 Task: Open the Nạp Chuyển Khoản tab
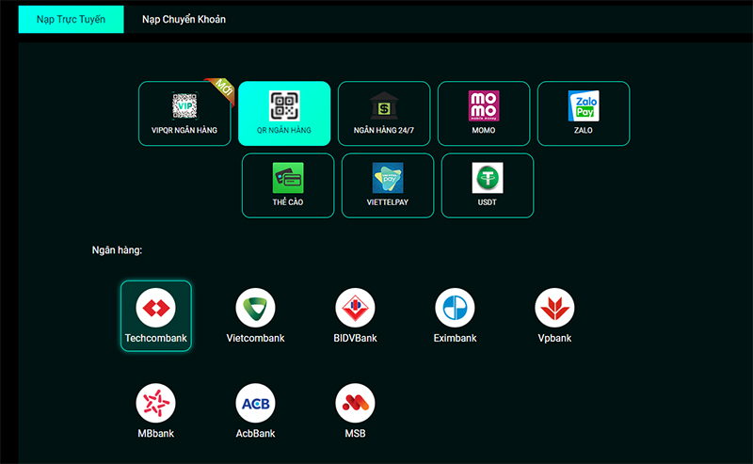click(184, 19)
